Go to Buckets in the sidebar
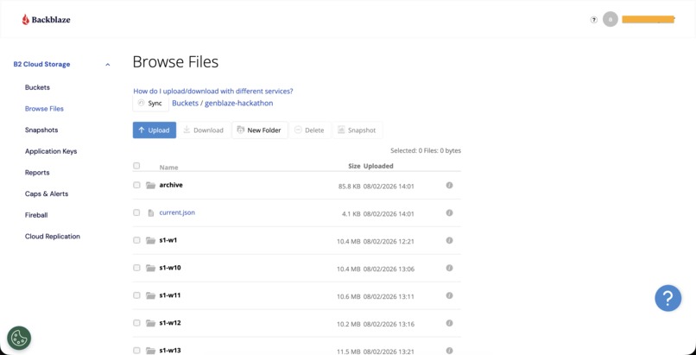696x355 pixels. tap(37, 87)
